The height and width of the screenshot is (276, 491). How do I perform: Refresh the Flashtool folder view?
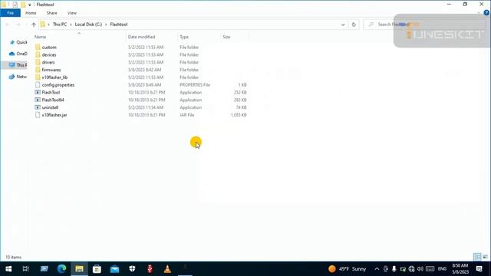[x=354, y=25]
